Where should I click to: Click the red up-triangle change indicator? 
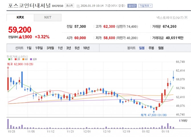[x=21, y=37]
